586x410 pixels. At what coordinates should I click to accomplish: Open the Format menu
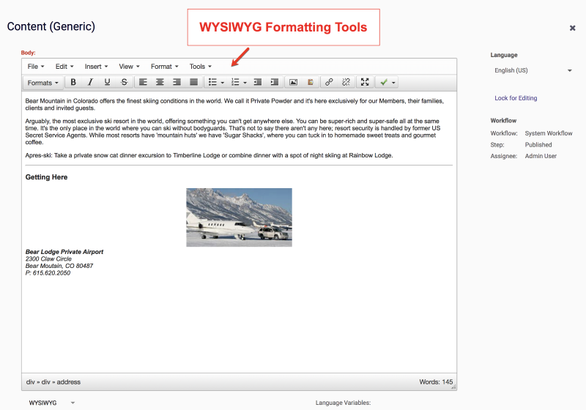164,67
